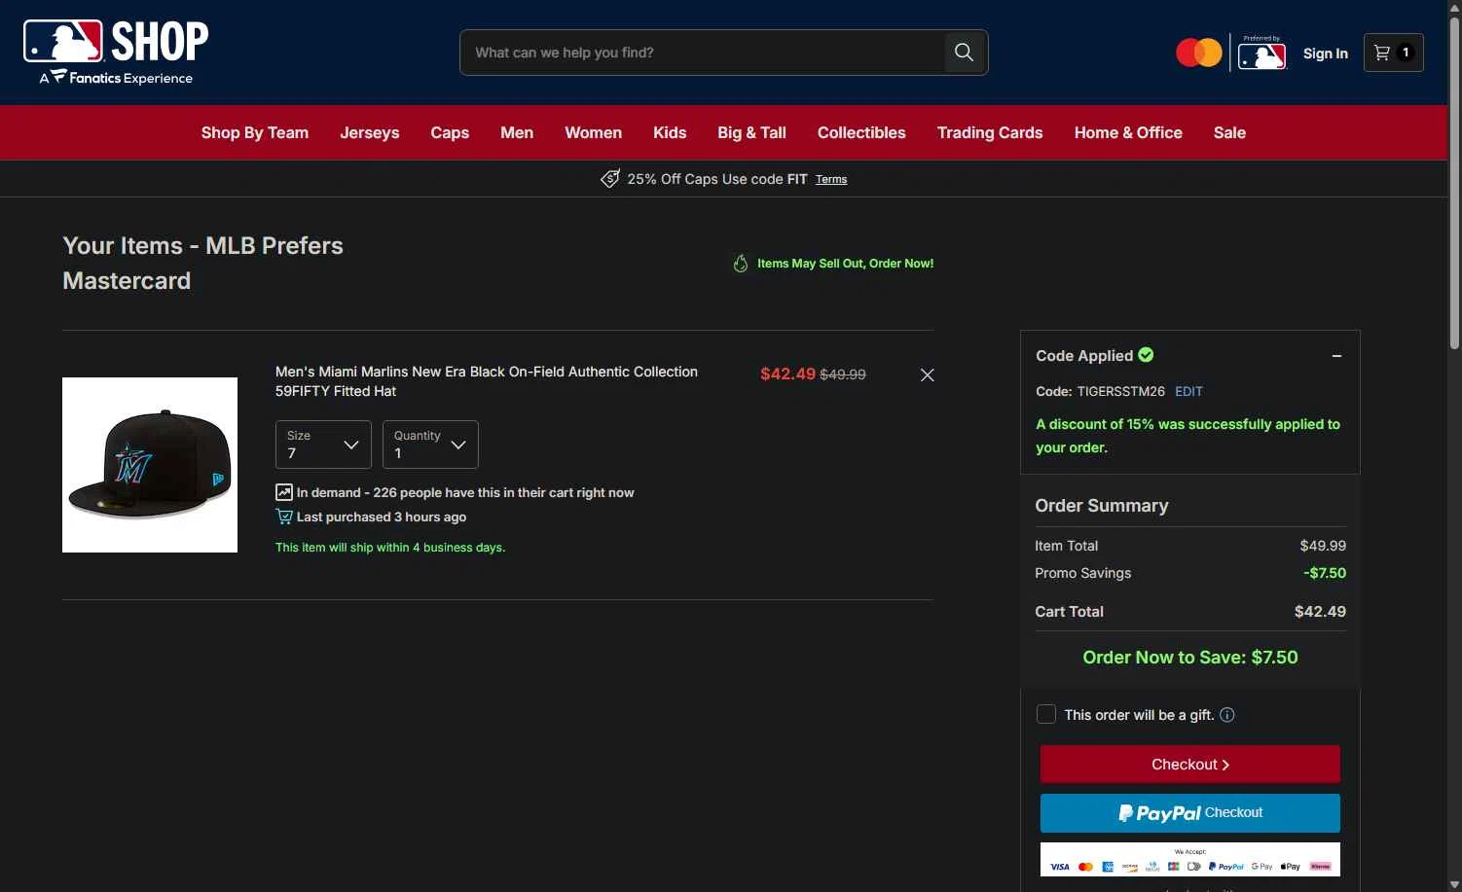Click the 'Order Now to Save: $7.50' text
Screen dimensions: 1462x892
[1190, 658]
